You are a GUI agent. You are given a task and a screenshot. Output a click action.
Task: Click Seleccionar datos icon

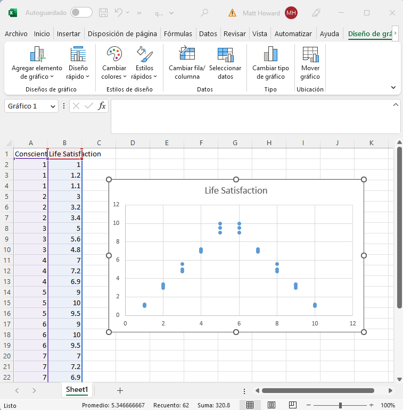pyautogui.click(x=225, y=54)
